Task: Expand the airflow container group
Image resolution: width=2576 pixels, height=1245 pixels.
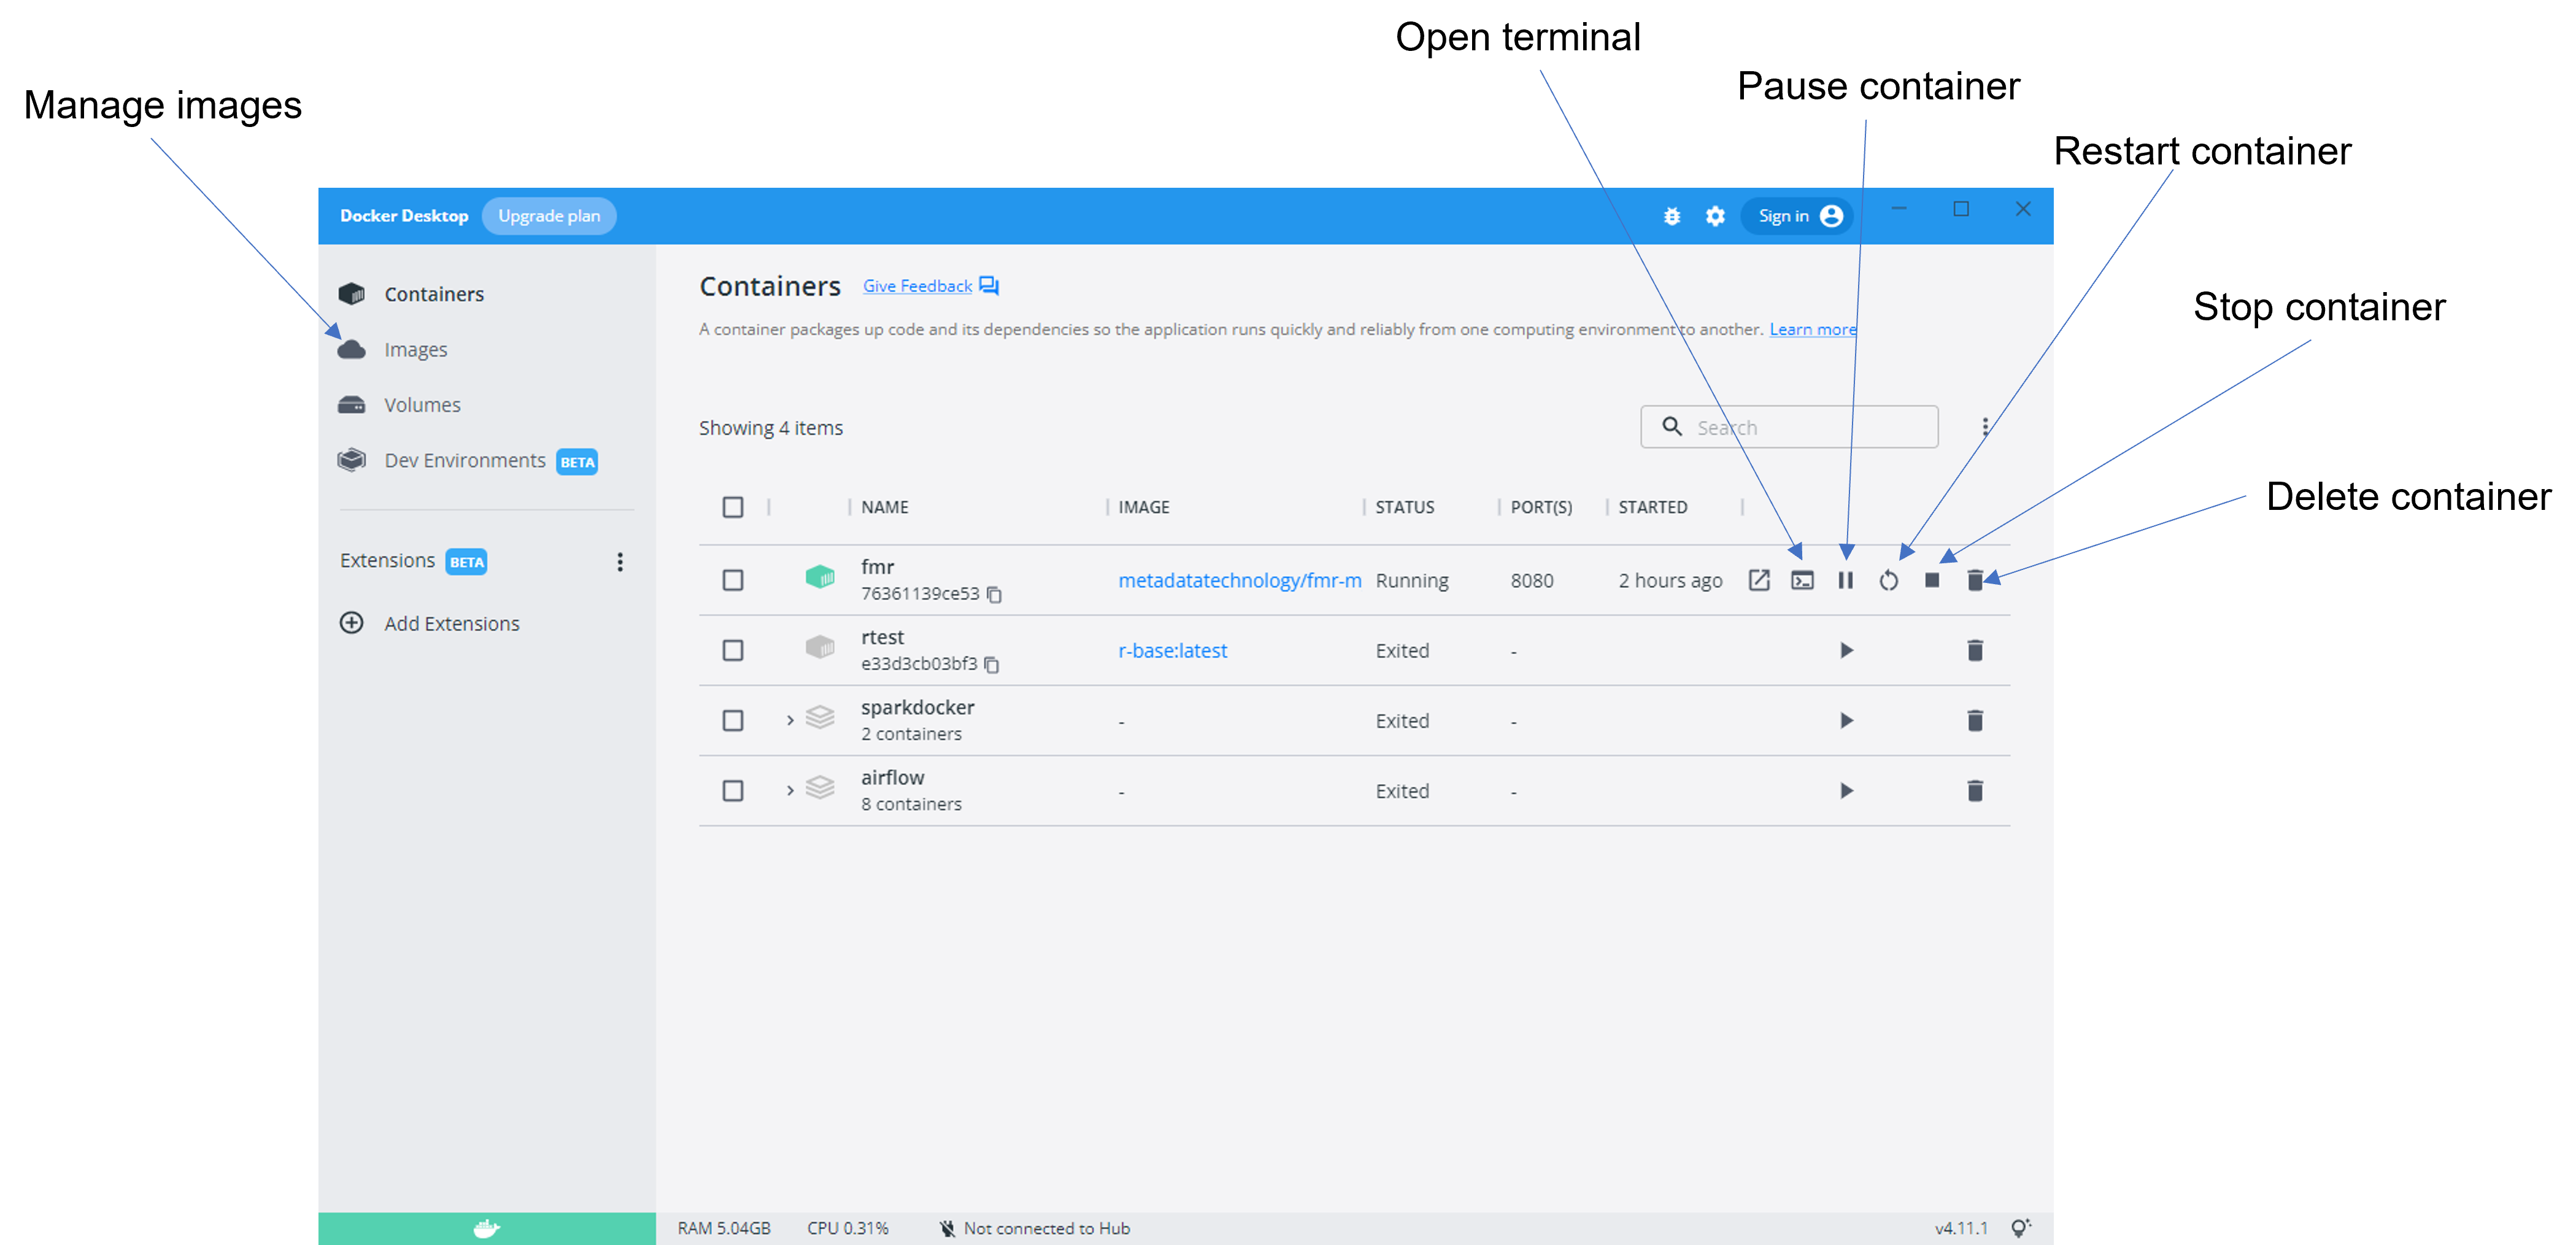Action: pyautogui.click(x=790, y=790)
